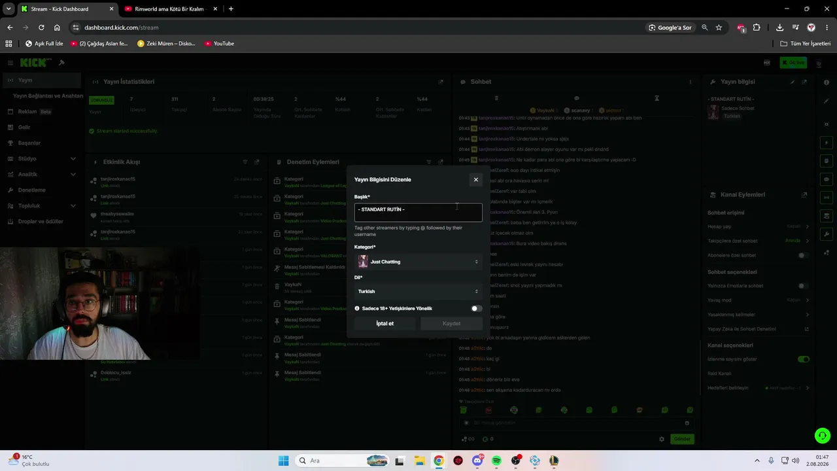Open File Explorer from the taskbar
Screen dimensions: 837x471
pos(419,461)
